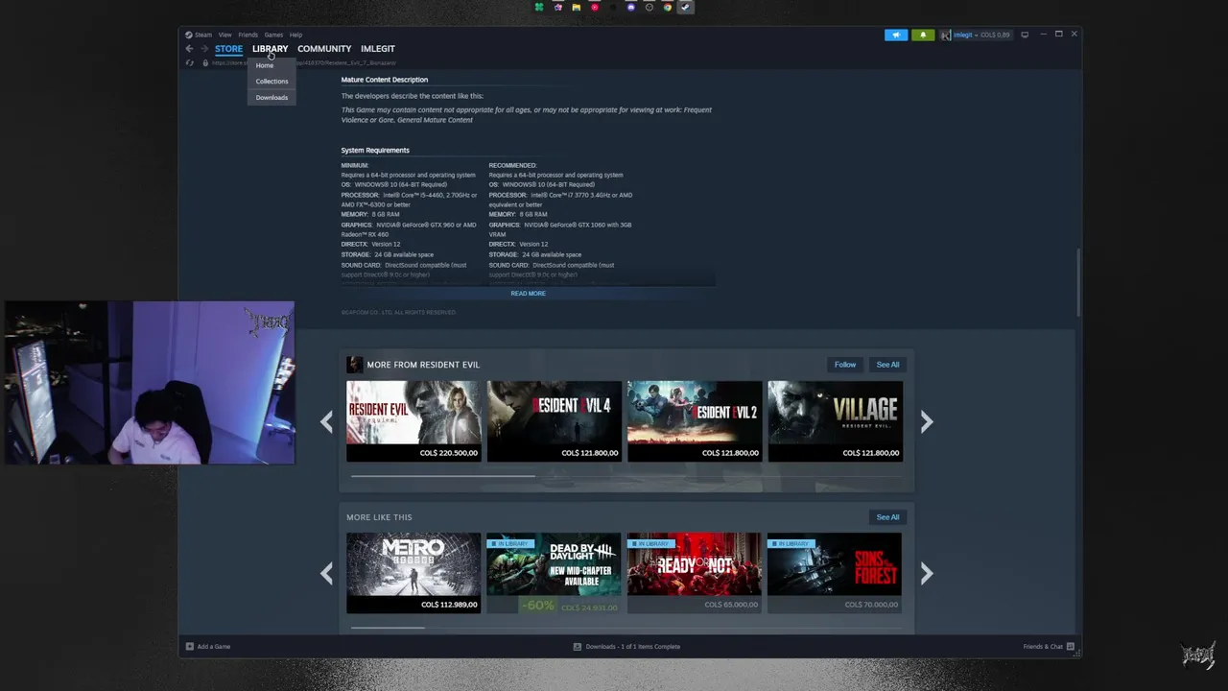Click the red circular icon in the top dock
The width and height of the screenshot is (1228, 691).
point(594,7)
